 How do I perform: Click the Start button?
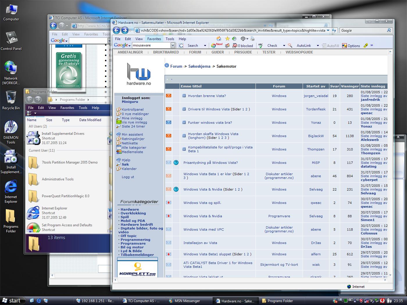pyautogui.click(x=12, y=301)
